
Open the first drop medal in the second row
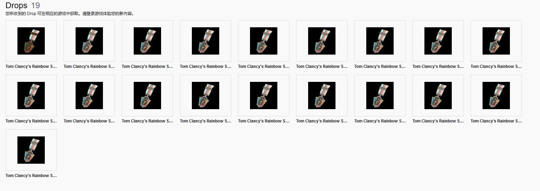[x=31, y=95]
